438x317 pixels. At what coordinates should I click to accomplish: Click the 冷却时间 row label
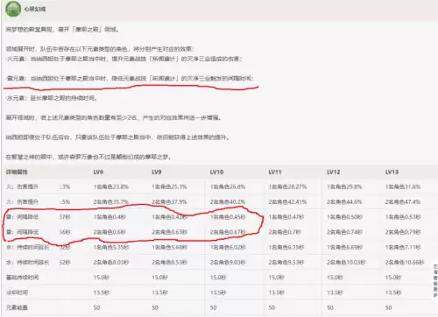[x=17, y=292]
